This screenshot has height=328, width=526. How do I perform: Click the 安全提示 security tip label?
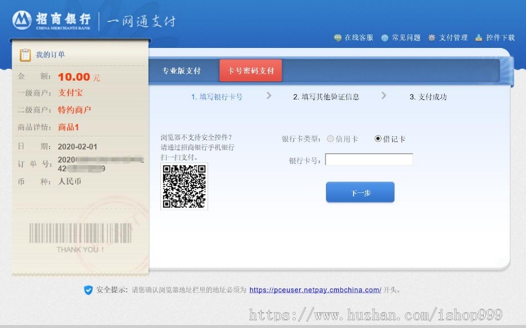point(112,290)
